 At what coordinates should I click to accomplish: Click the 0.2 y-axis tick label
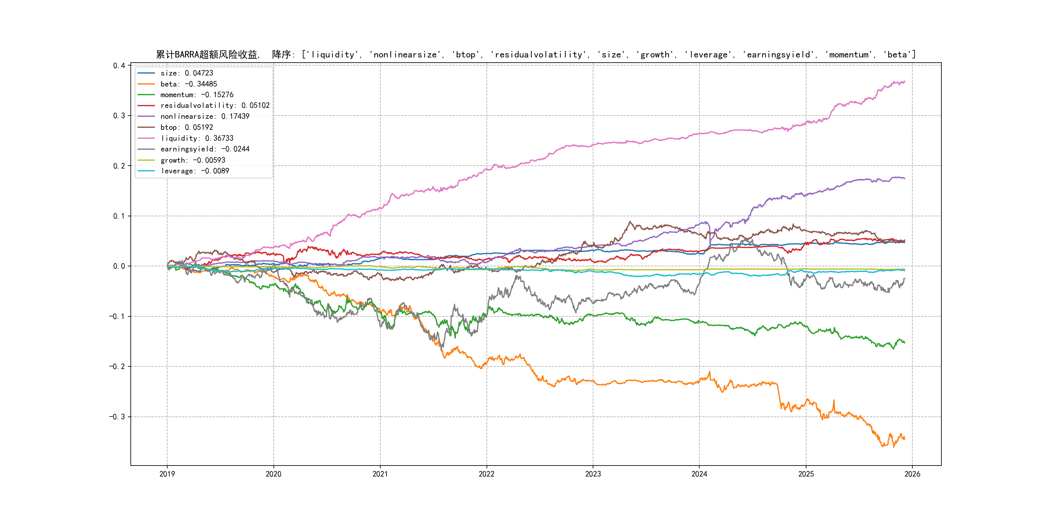coord(119,166)
